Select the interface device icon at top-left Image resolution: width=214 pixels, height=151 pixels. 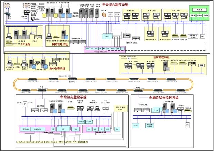pyautogui.click(x=8, y=14)
